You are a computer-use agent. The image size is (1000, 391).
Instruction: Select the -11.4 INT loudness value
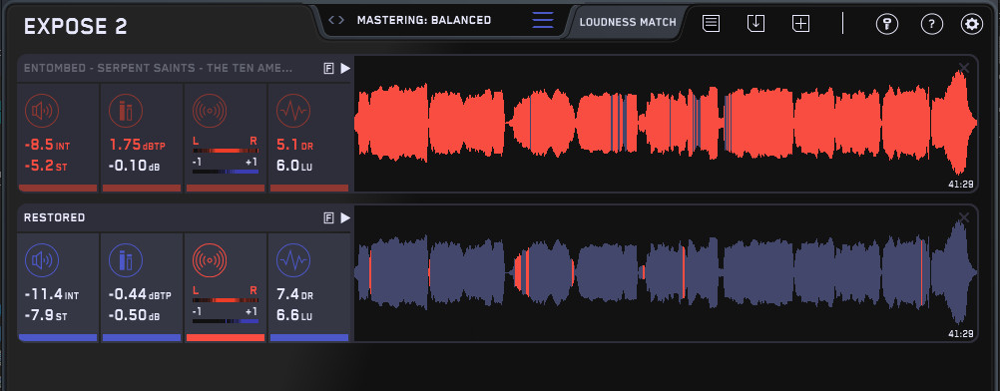click(x=51, y=295)
